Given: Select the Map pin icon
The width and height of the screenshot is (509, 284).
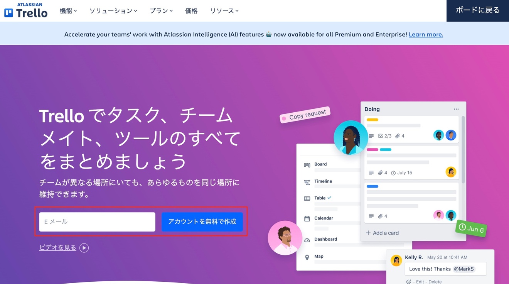Looking at the screenshot, I should point(307,257).
